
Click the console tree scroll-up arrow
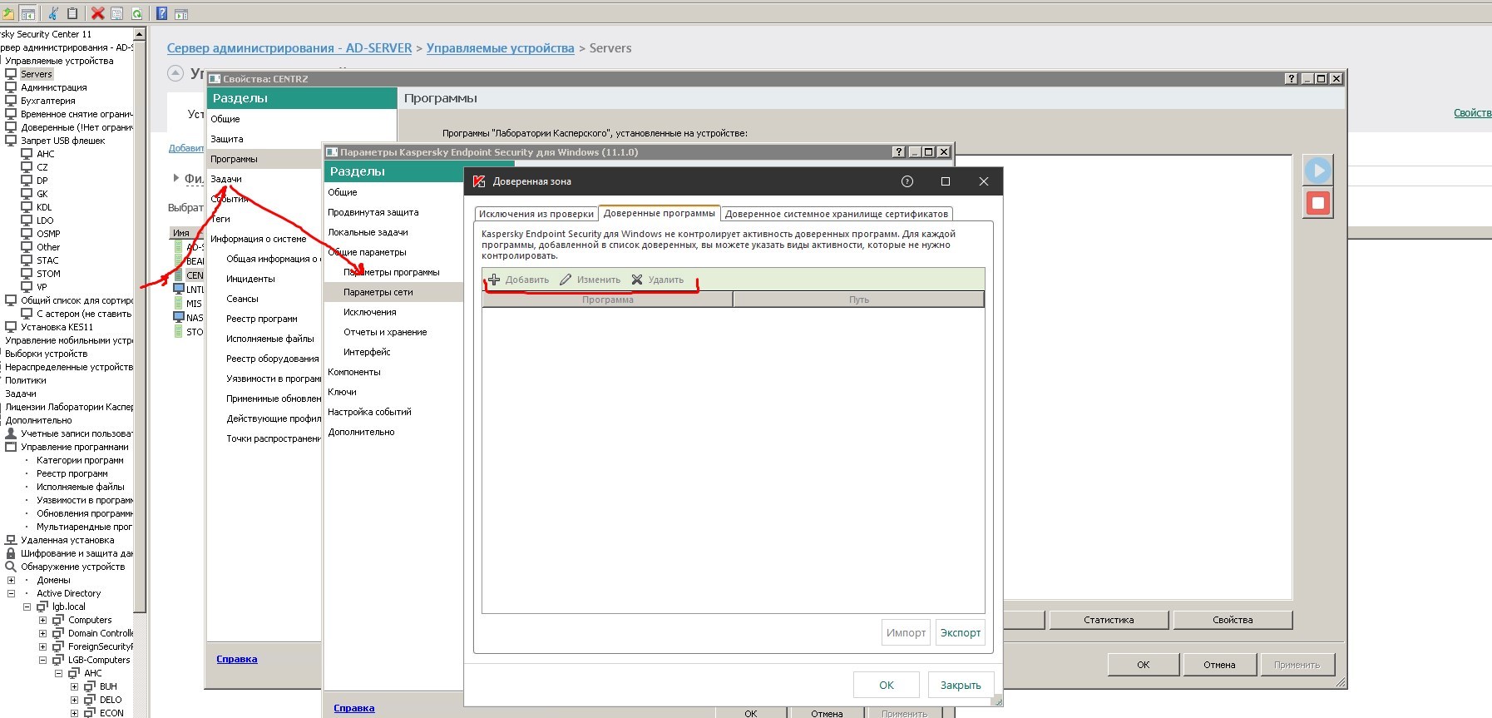[140, 34]
